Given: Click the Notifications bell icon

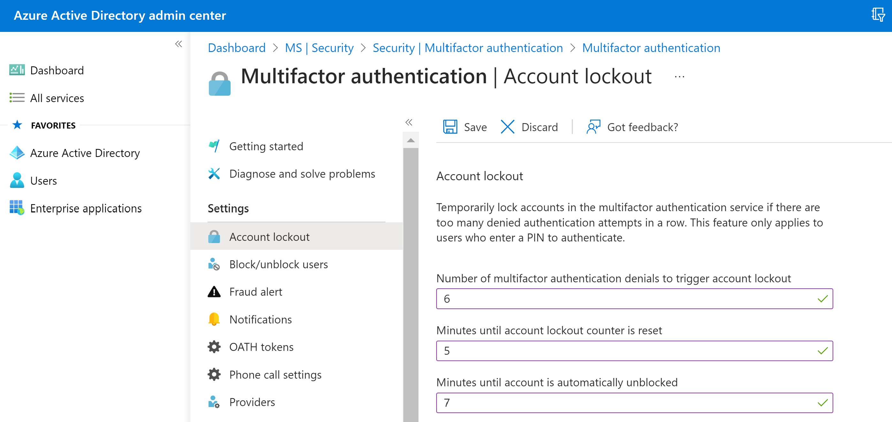Looking at the screenshot, I should [214, 319].
